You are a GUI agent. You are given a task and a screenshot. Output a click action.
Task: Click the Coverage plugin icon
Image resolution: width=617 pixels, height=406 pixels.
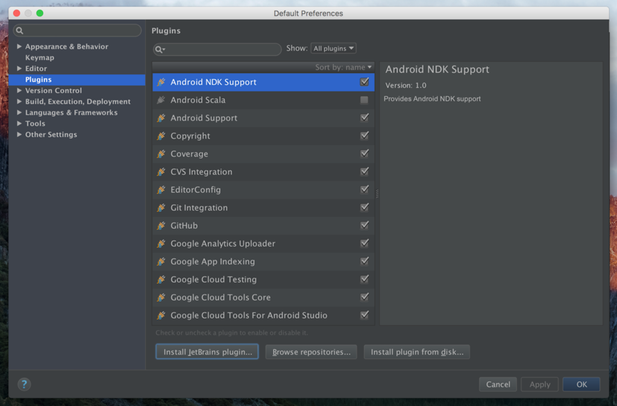(161, 154)
